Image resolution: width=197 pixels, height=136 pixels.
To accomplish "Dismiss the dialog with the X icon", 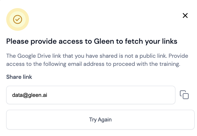I will (x=185, y=16).
